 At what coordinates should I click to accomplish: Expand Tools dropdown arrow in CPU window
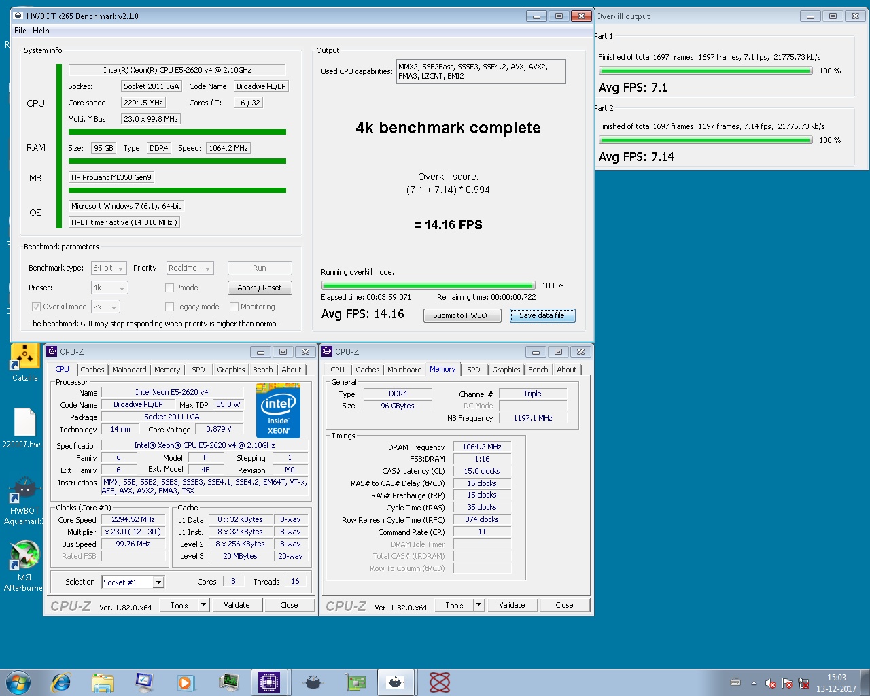[x=203, y=605]
